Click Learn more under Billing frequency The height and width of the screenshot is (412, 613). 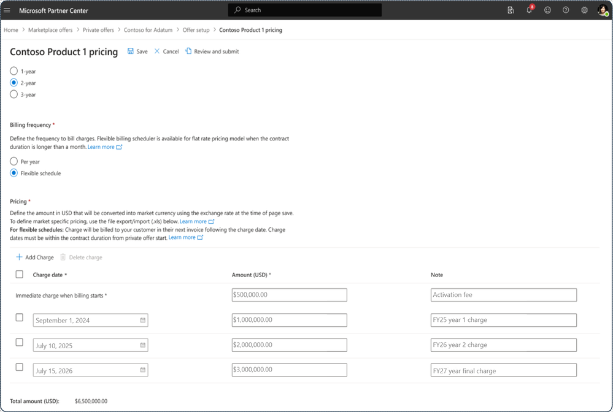pyautogui.click(x=101, y=147)
